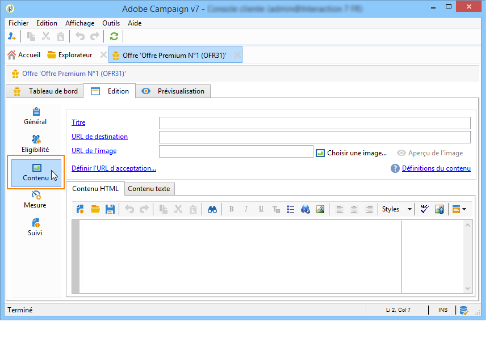
Task: Open the Affichage menu
Action: coord(80,23)
